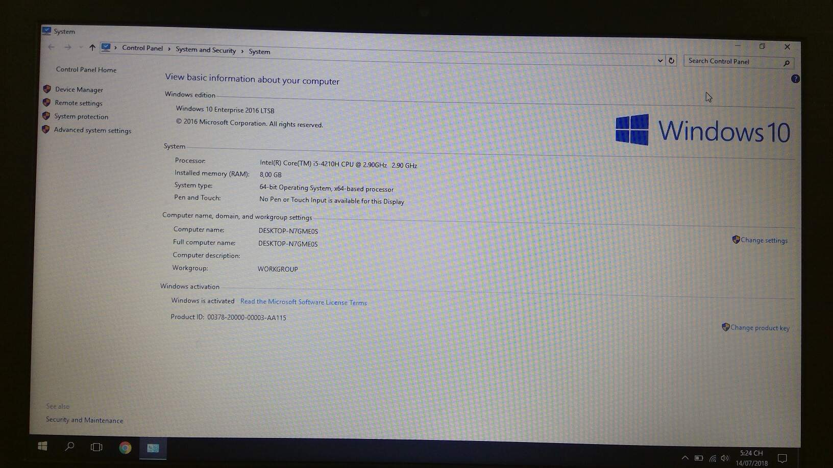833x468 pixels.
Task: Go to Control Panel breadcrumb
Action: coord(142,48)
